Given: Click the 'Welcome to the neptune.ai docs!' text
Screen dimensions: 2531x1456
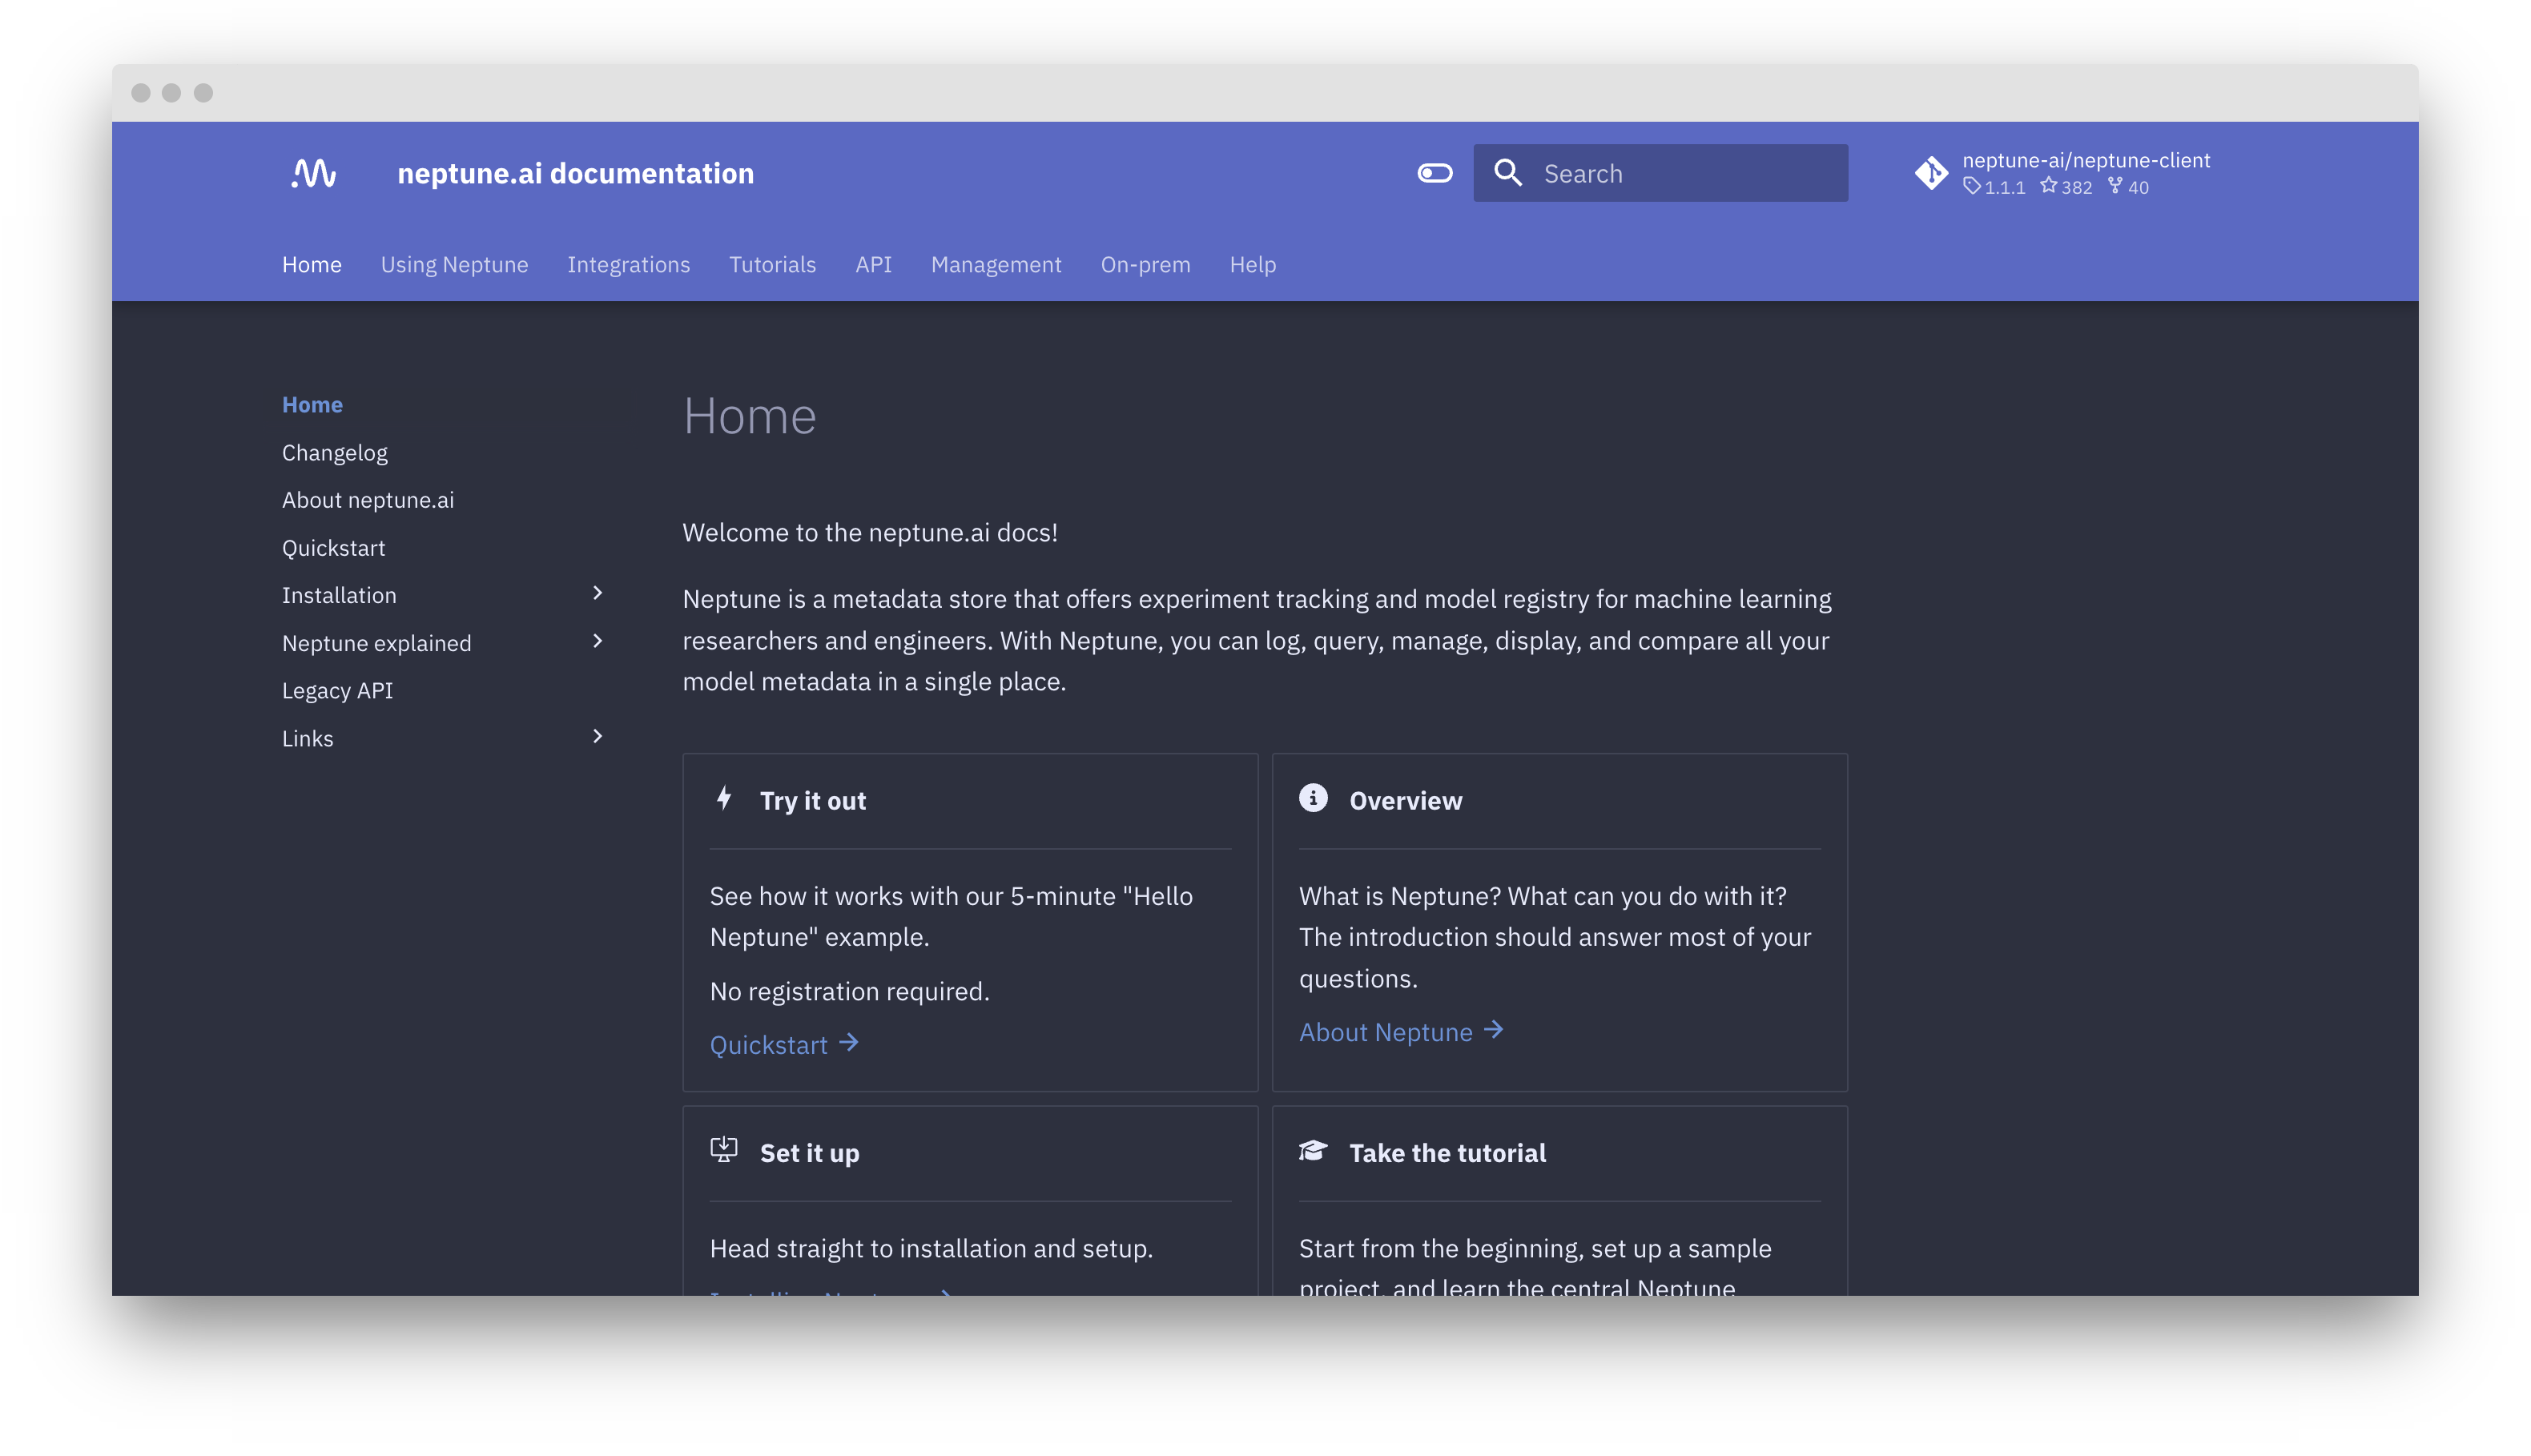Looking at the screenshot, I should (869, 532).
